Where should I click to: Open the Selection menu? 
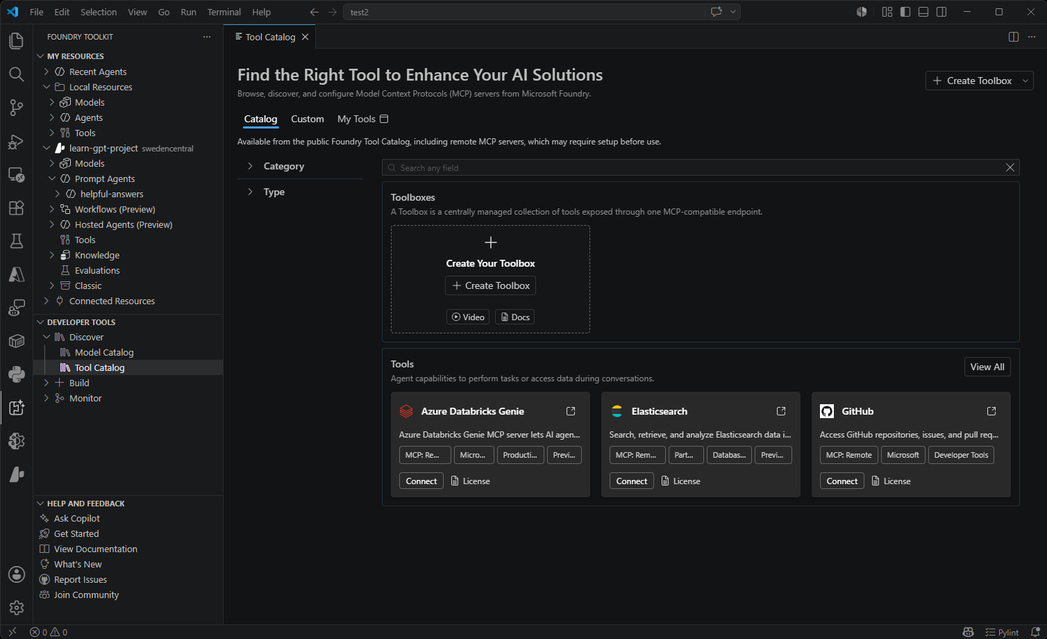99,12
